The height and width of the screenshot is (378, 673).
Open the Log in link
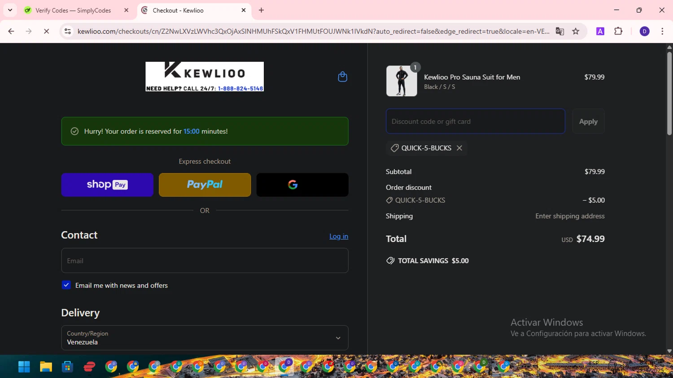(x=339, y=236)
